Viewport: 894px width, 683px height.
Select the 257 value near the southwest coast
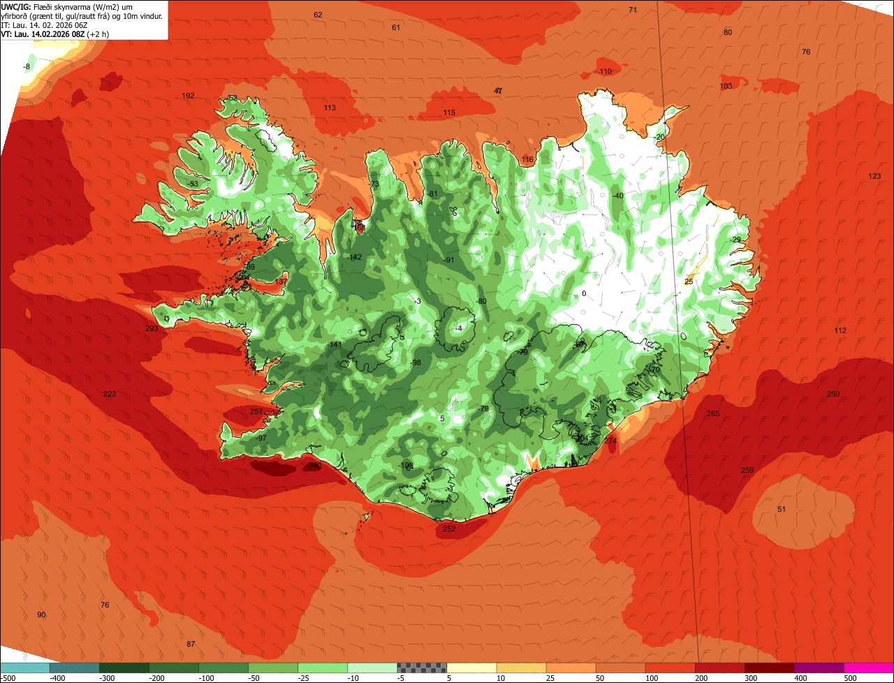pos(256,411)
